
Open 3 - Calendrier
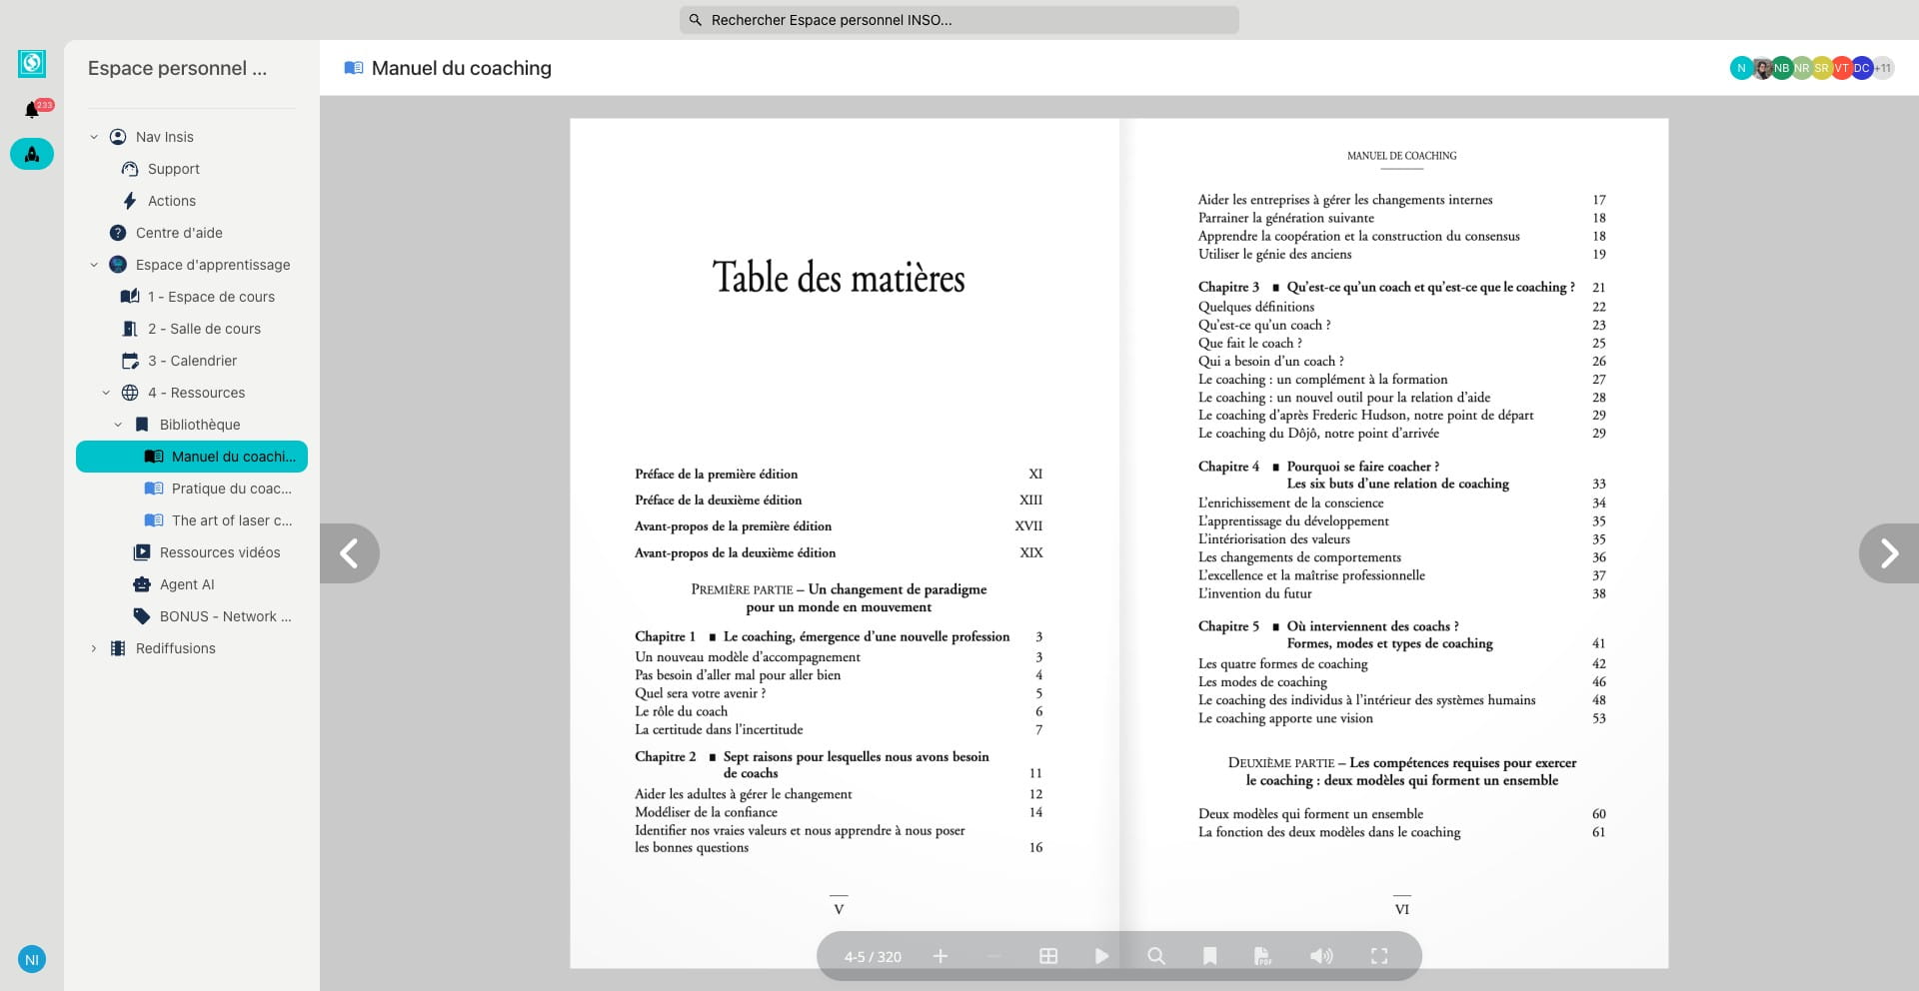click(193, 361)
